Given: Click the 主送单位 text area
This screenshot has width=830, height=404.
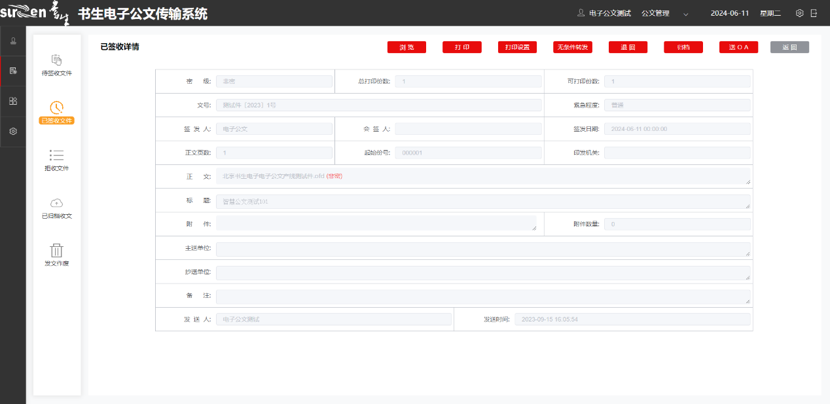Looking at the screenshot, I should (x=483, y=249).
